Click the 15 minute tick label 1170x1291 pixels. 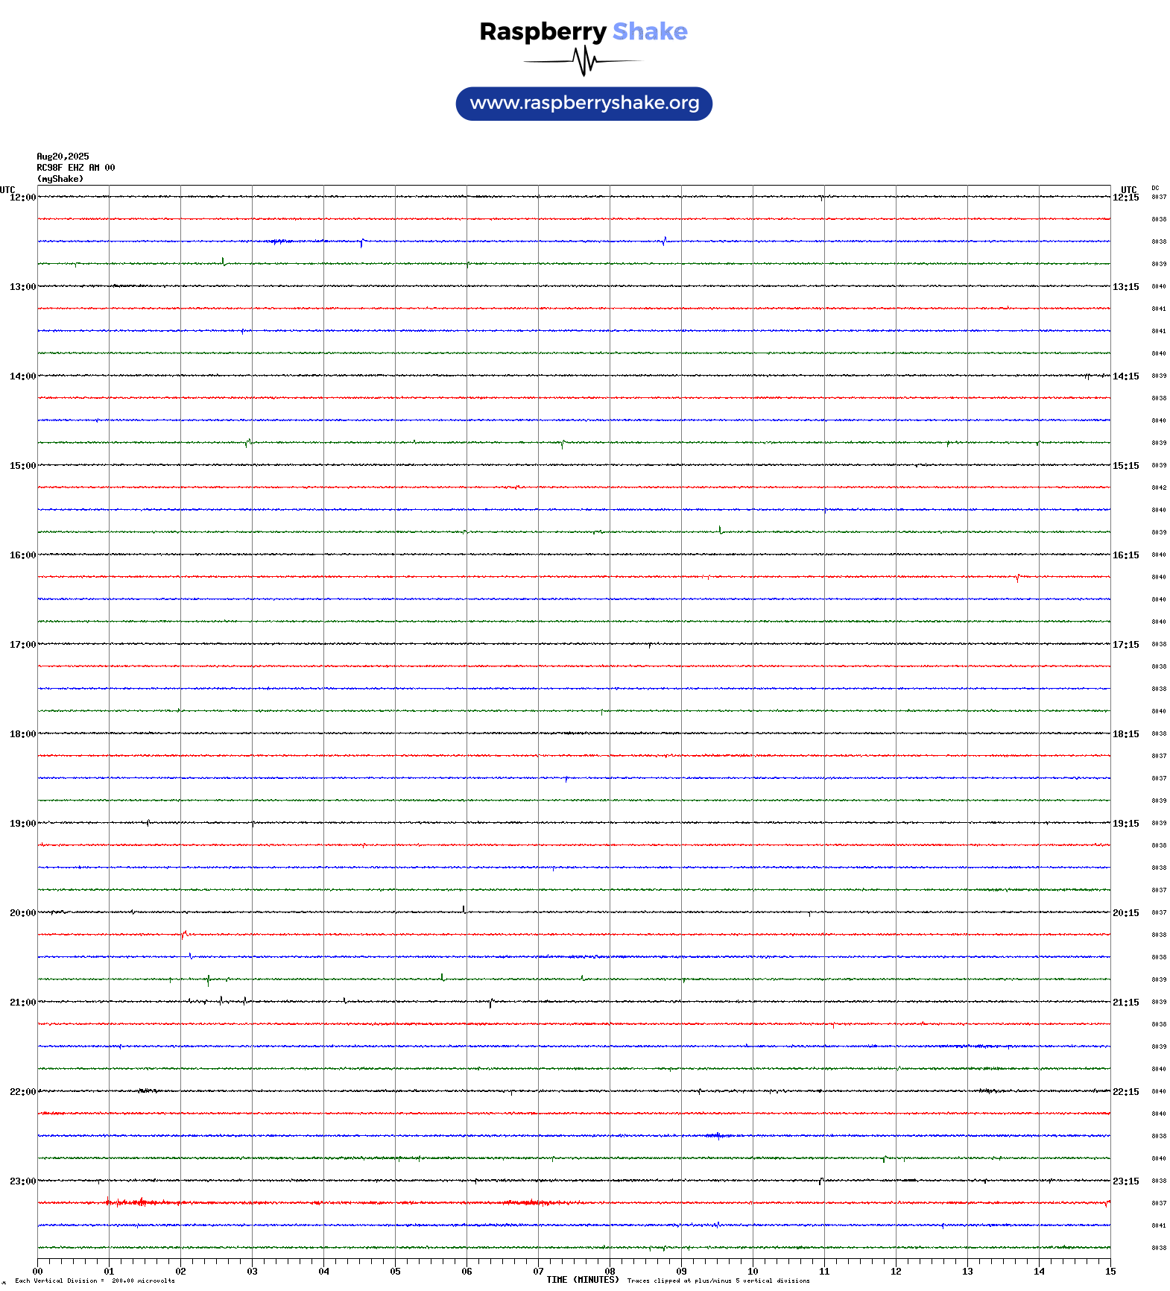tap(1110, 1272)
